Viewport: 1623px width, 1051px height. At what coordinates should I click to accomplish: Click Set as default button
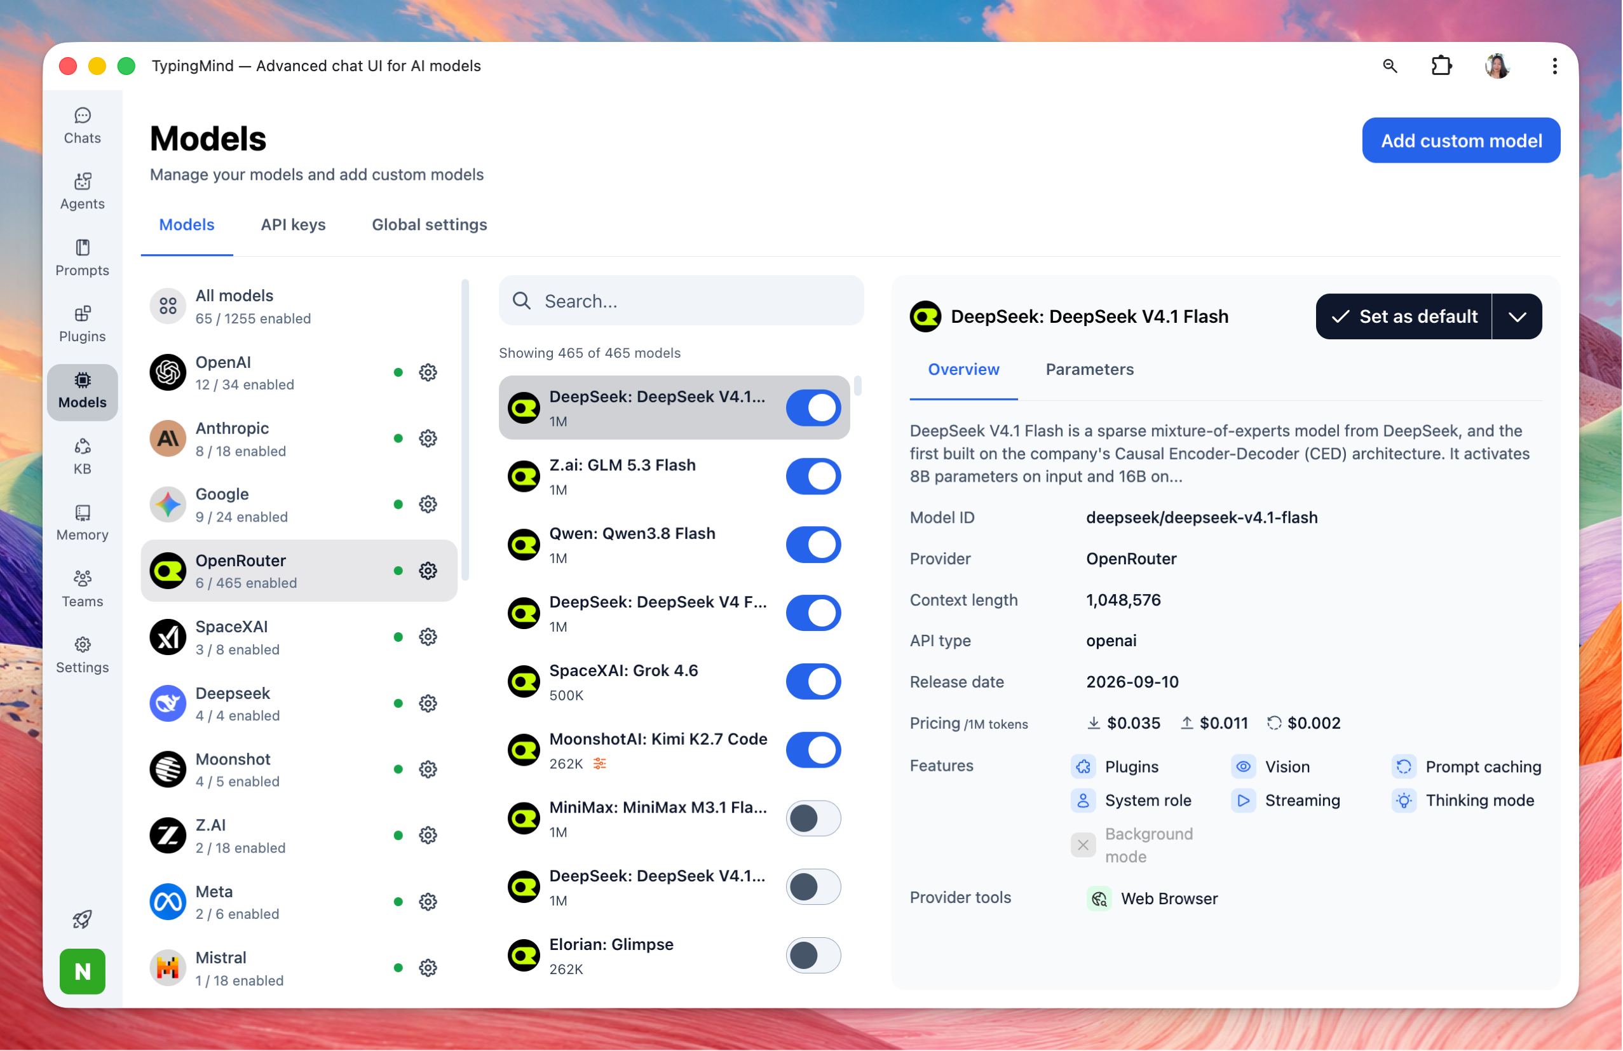point(1405,316)
